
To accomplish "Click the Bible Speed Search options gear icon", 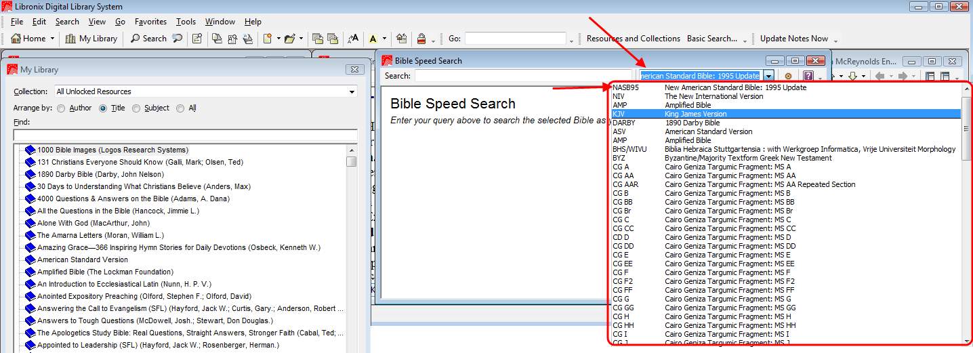I will [x=788, y=76].
